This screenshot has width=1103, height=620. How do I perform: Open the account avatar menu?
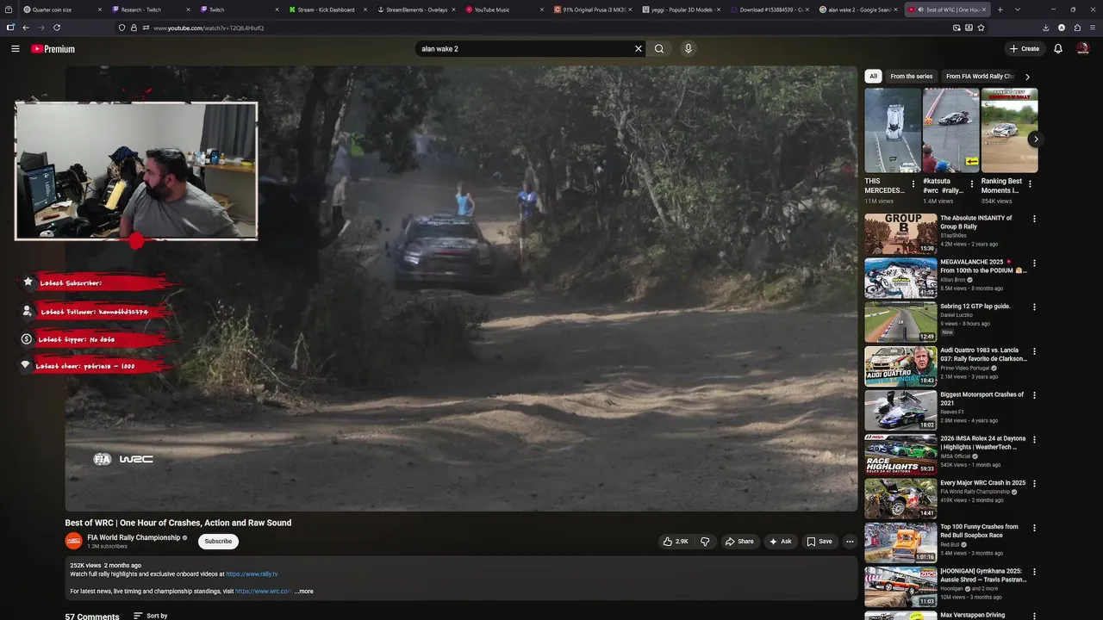1083,49
